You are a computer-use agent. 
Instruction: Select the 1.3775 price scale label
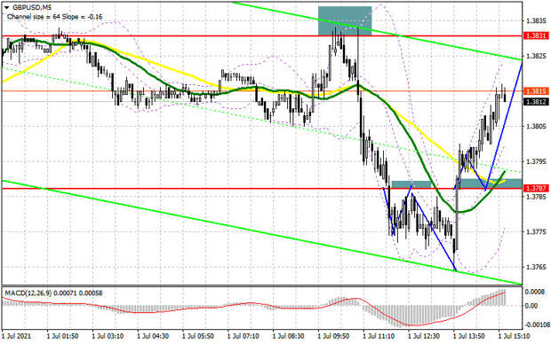coord(536,231)
